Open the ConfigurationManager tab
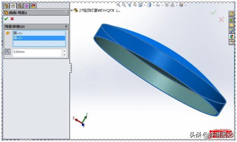The height and width of the screenshot is (142, 237). (20, 6)
